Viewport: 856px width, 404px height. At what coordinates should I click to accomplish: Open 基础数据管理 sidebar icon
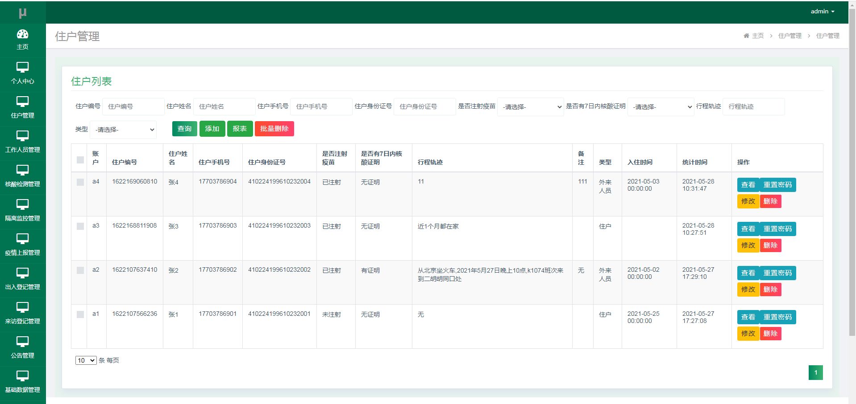(x=22, y=376)
